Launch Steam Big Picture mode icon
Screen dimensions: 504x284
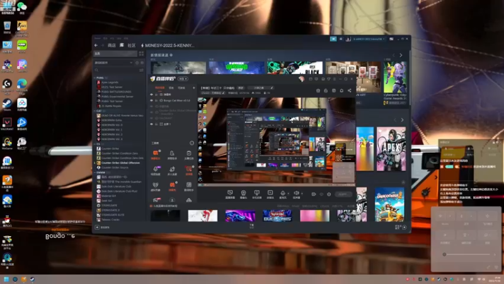(391, 38)
